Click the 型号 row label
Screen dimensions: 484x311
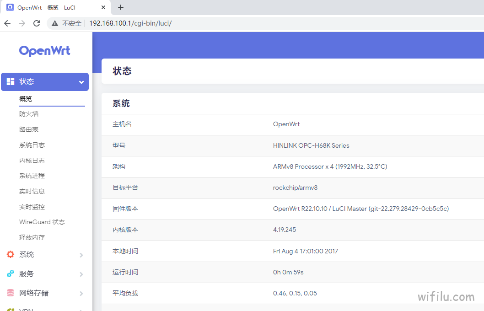(x=119, y=145)
